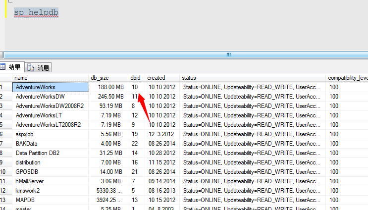Screen dimensions: 368x210
Task: Click the 4.00 MB size cell
Action: click(x=108, y=144)
